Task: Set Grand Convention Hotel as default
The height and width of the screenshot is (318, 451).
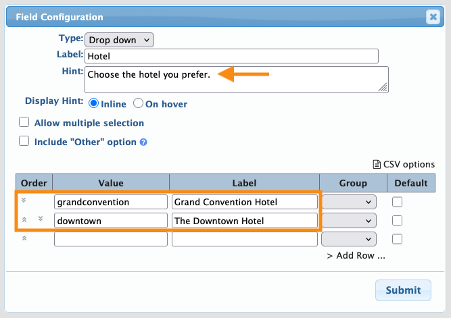Action: click(x=397, y=201)
